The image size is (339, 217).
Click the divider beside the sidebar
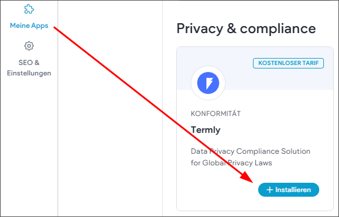point(58,108)
